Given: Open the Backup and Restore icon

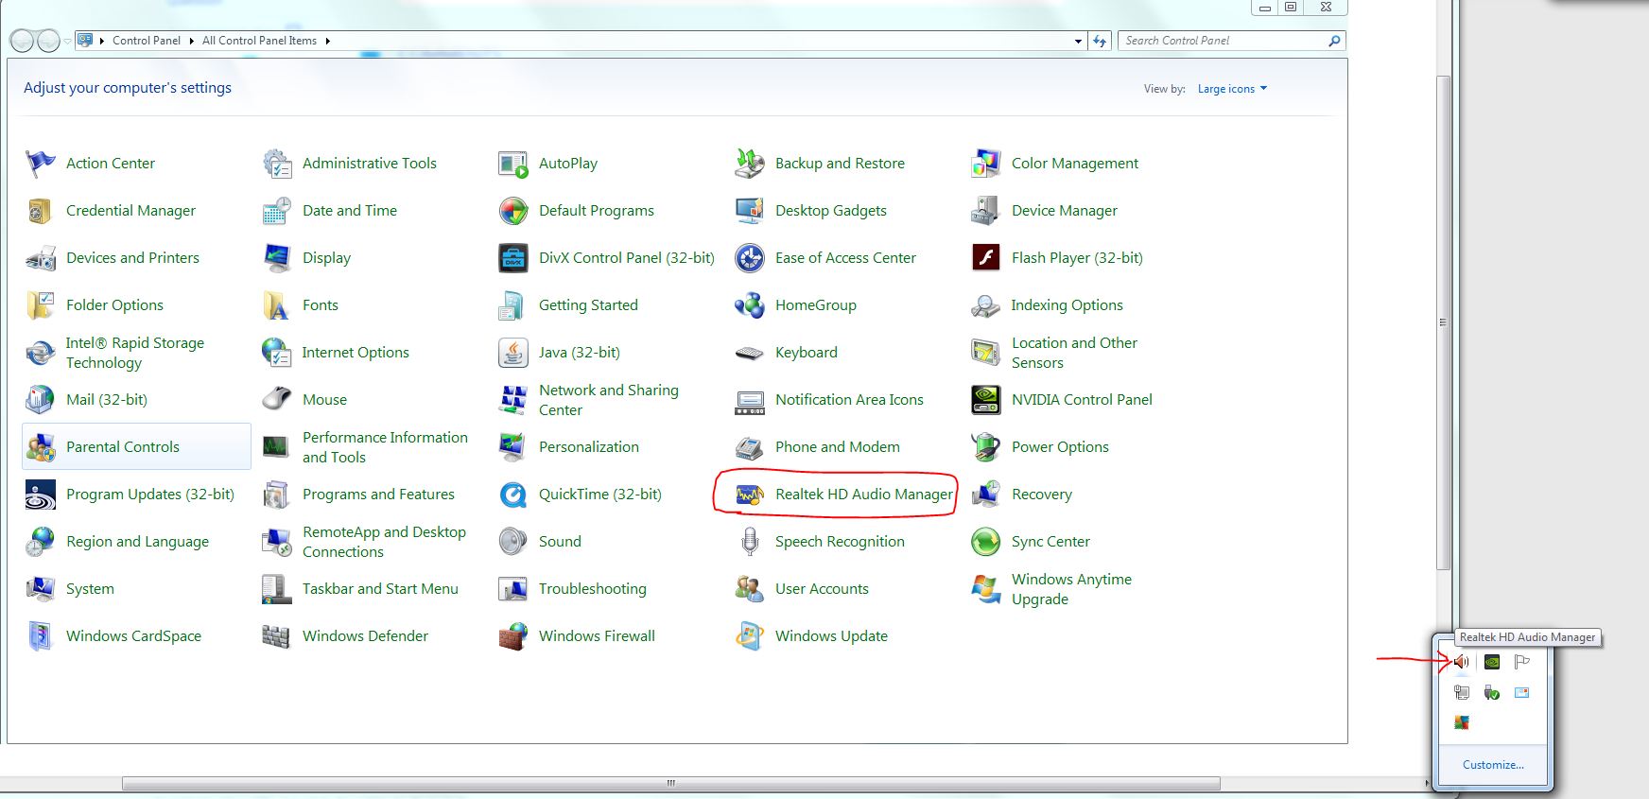Looking at the screenshot, I should click(749, 164).
